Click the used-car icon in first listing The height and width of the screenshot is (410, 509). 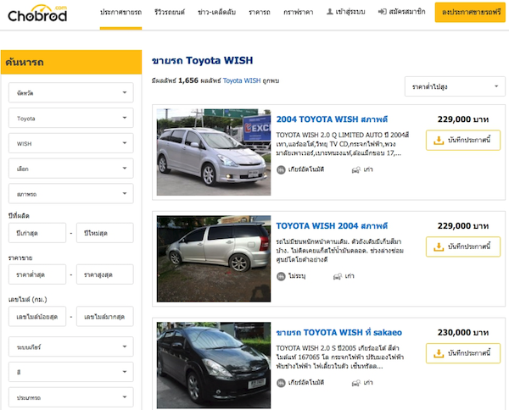(356, 169)
